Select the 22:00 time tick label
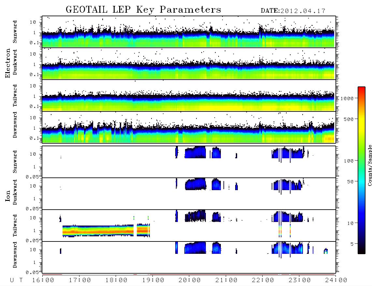The height and width of the screenshot is (286, 372). pyautogui.click(x=263, y=280)
